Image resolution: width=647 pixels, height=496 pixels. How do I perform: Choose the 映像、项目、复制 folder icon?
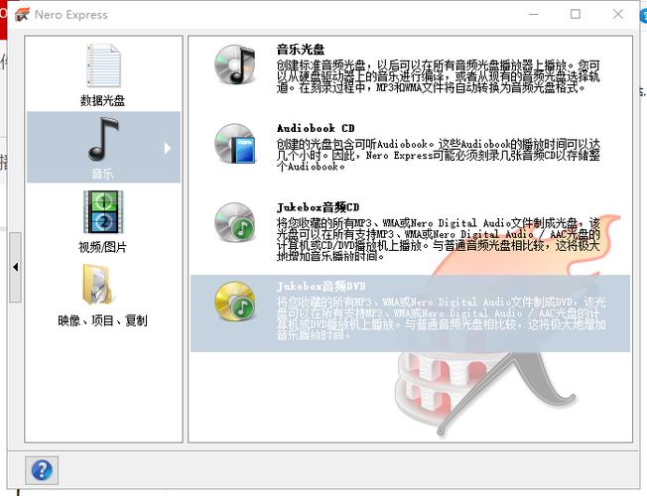(97, 284)
